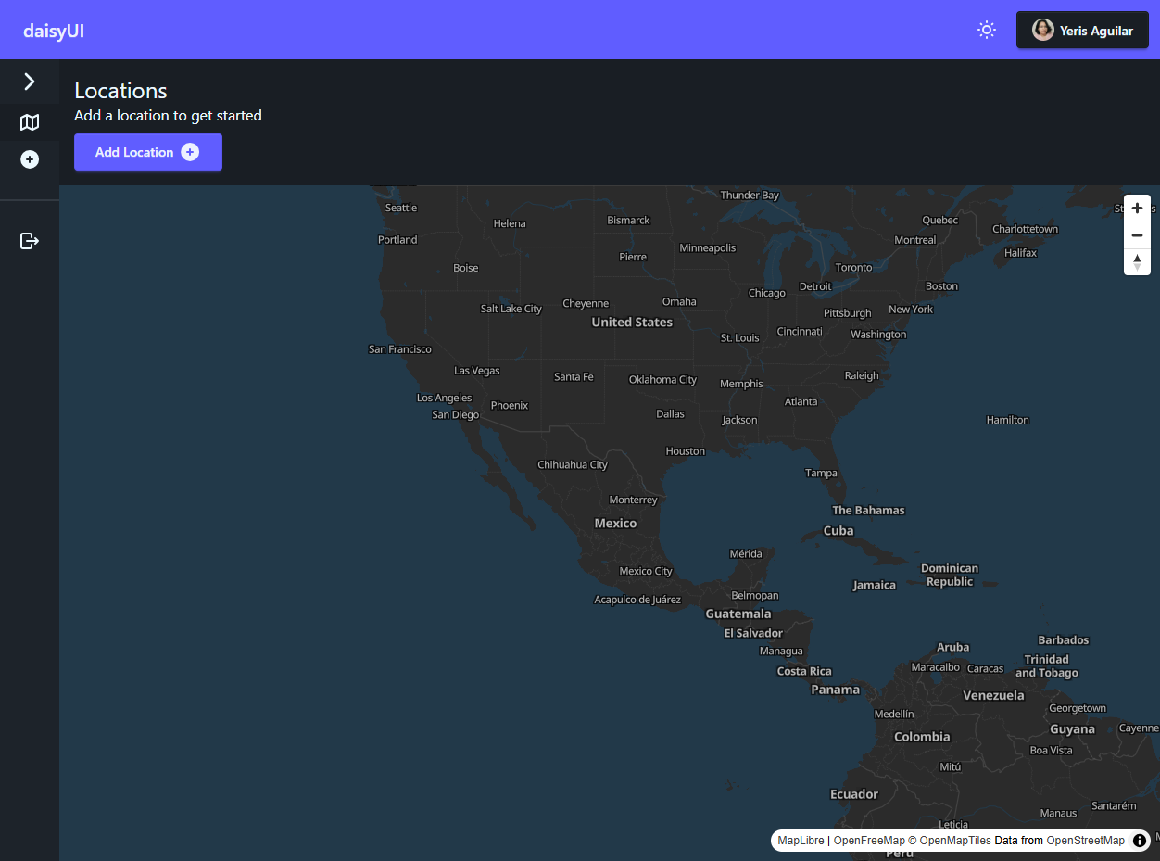Reset map bearing with compass icon
The width and height of the screenshot is (1160, 861).
click(1137, 262)
